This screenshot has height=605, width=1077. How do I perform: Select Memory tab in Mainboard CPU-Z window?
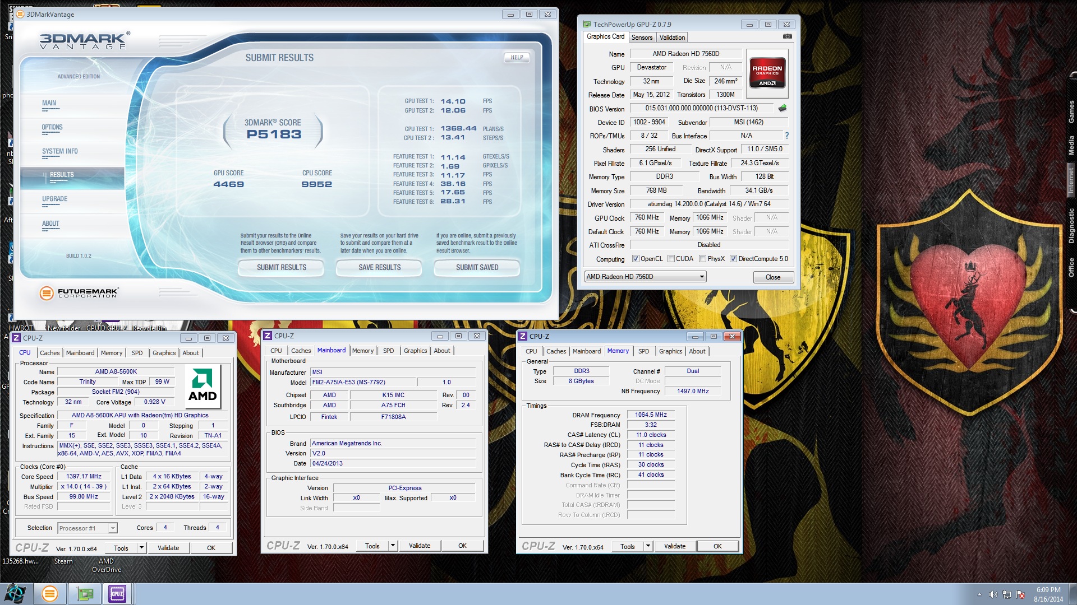tap(363, 351)
